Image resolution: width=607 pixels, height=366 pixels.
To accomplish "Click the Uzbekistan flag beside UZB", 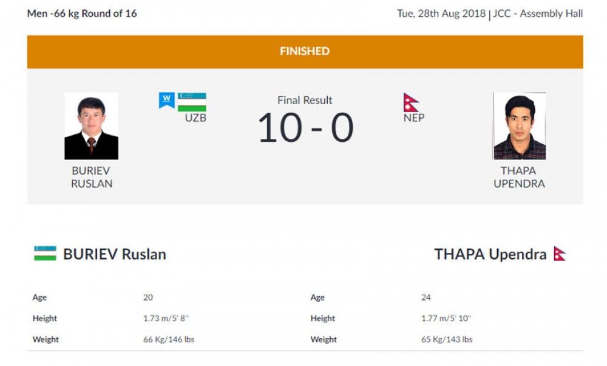I will 192,102.
